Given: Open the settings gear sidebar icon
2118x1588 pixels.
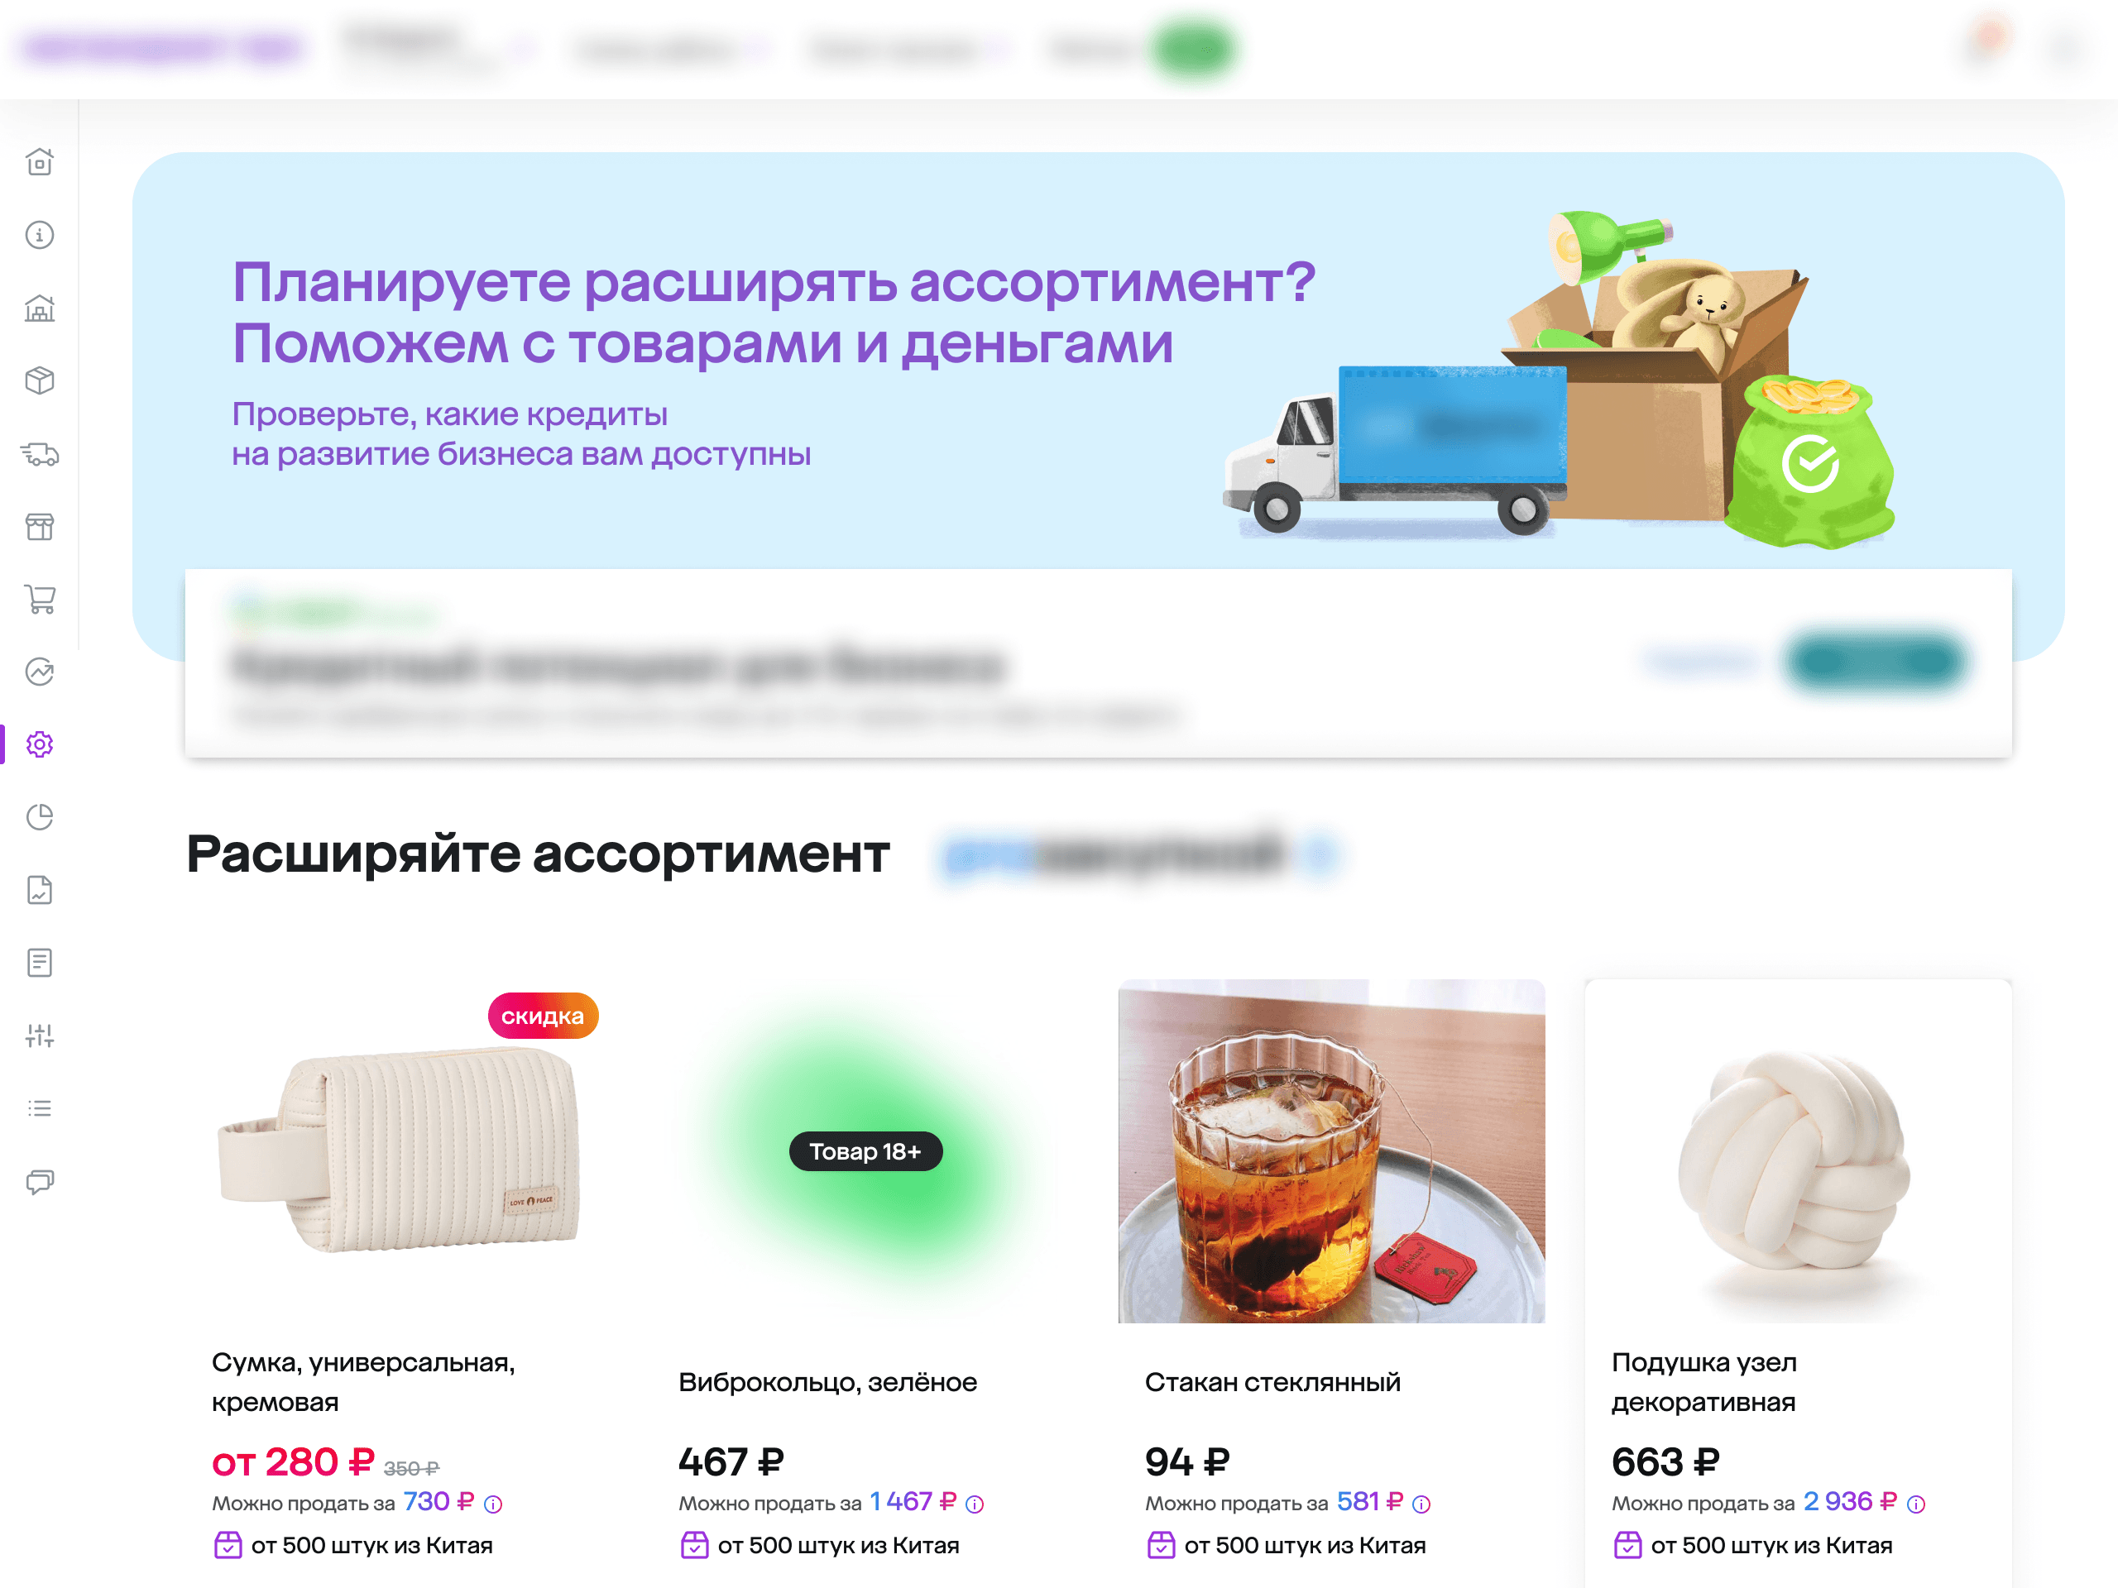Looking at the screenshot, I should 39,744.
